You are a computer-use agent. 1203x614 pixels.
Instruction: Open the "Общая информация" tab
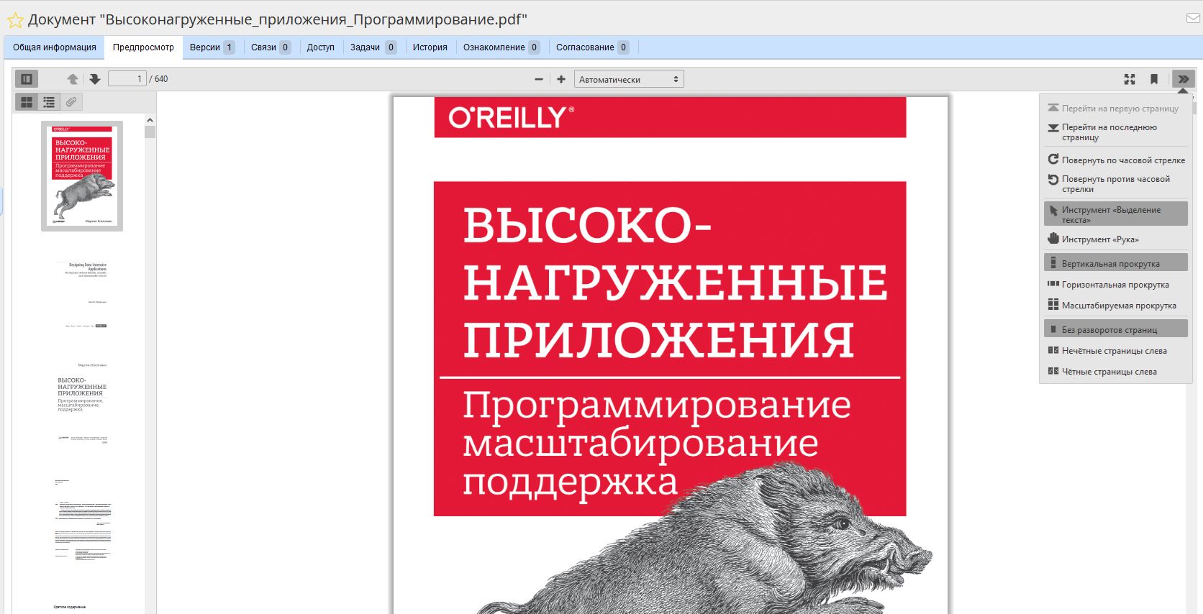coord(55,47)
